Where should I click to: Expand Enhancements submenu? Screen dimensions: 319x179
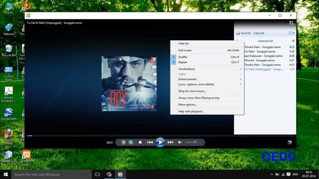pos(207,79)
